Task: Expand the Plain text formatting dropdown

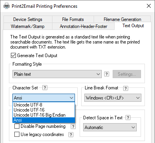Action: (x=57, y=74)
